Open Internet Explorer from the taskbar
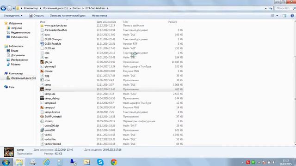This screenshot has height=166, width=296. (x=46, y=162)
